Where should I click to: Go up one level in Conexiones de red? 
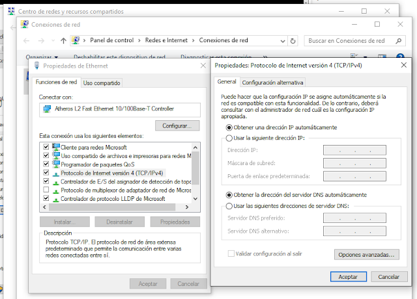tap(63, 40)
